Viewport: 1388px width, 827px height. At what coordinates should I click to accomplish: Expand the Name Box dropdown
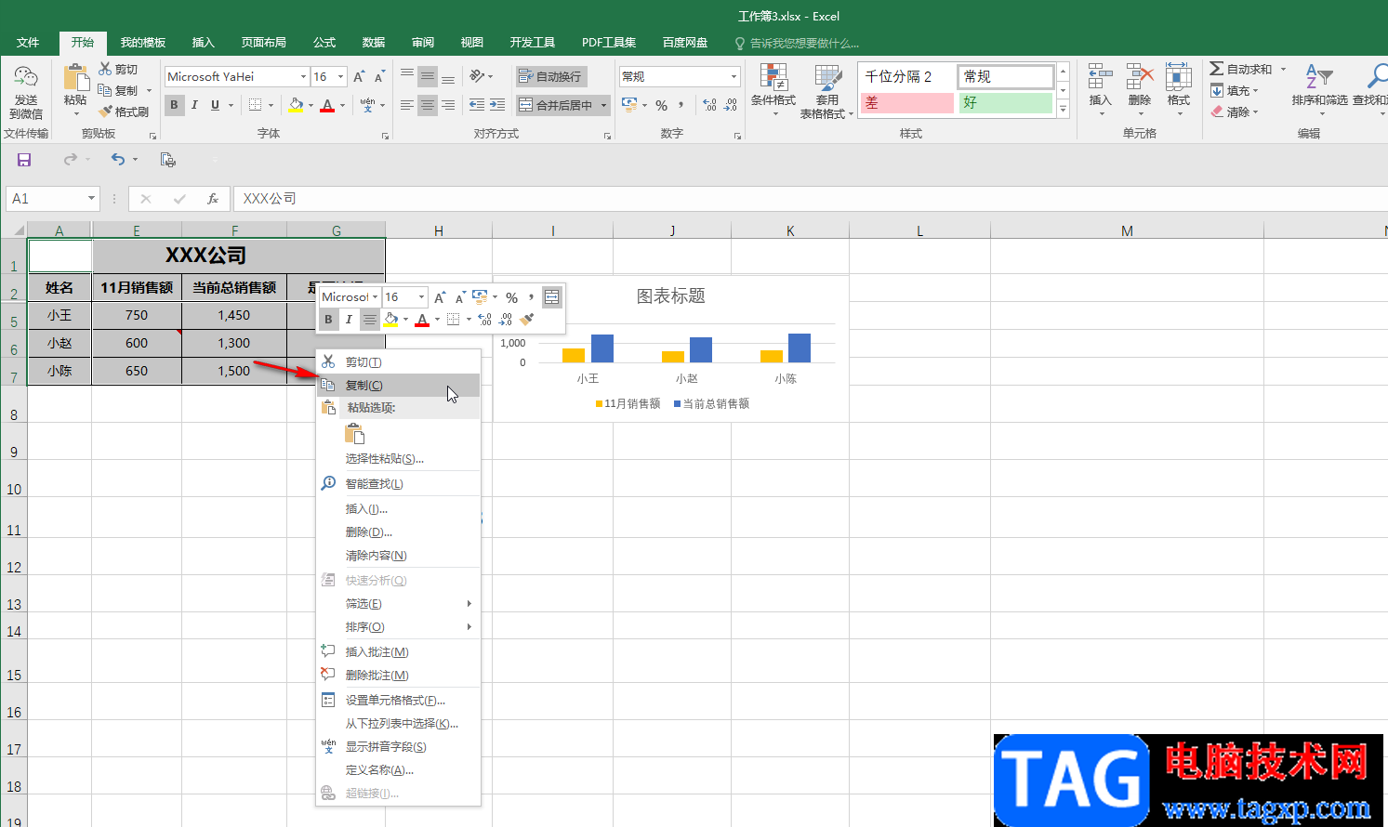coord(91,198)
